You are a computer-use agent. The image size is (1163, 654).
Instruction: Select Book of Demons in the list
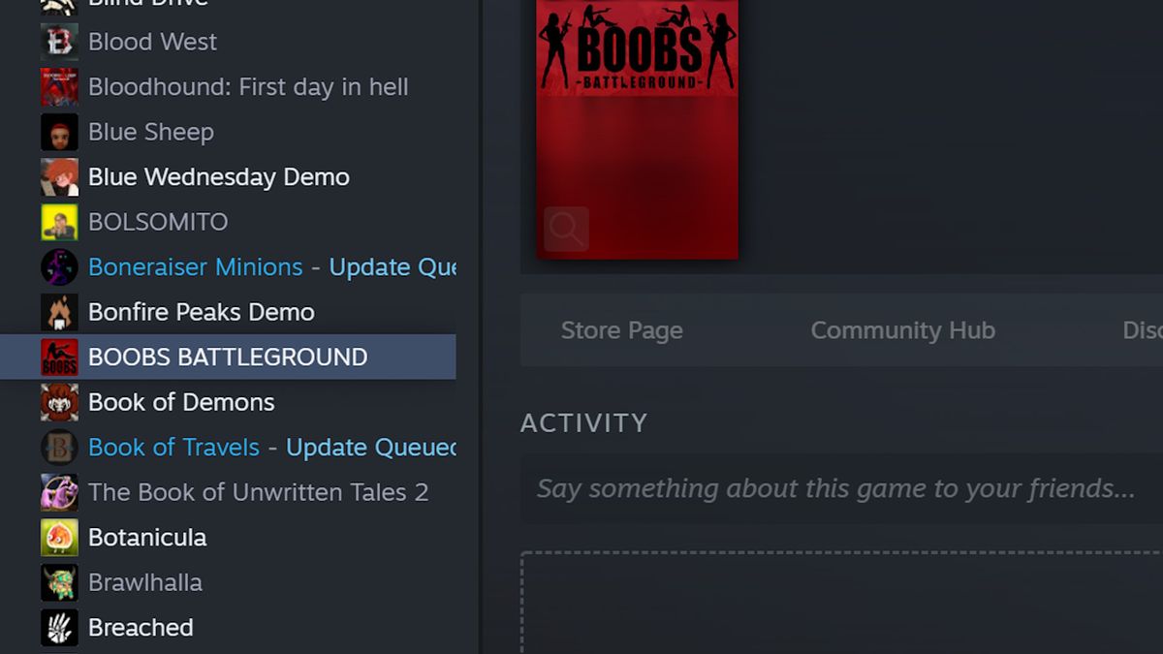[228, 402]
